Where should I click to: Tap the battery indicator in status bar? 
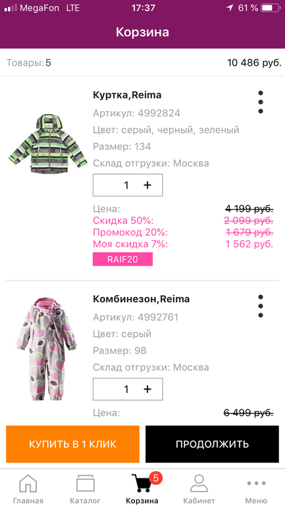[x=271, y=8]
